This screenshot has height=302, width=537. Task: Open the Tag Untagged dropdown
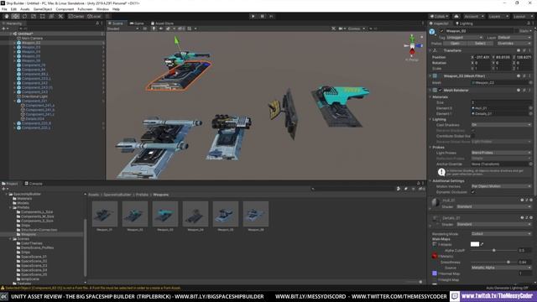tap(464, 37)
